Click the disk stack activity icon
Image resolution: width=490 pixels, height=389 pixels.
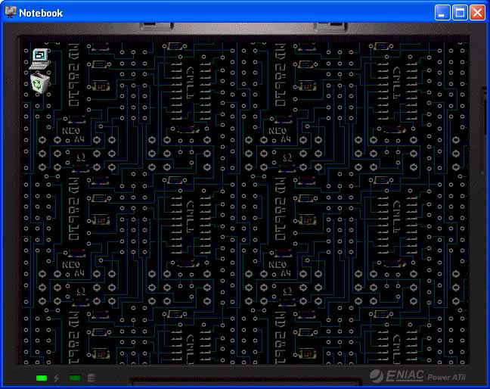91,378
